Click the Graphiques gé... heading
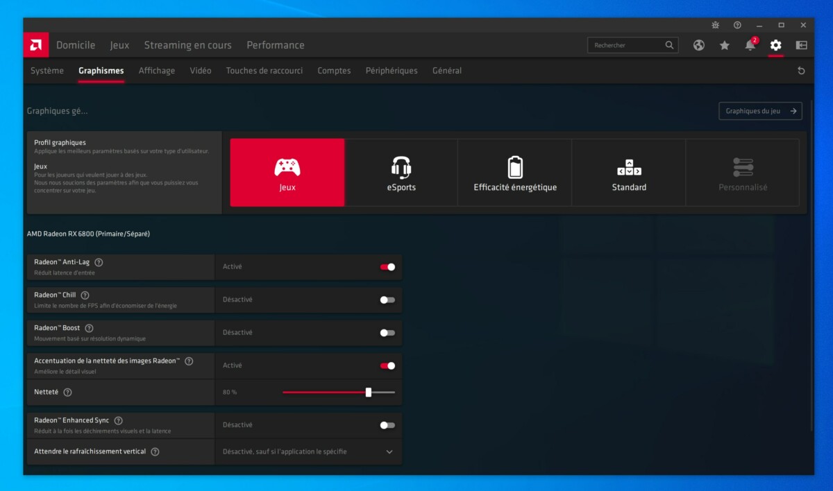 (x=57, y=111)
